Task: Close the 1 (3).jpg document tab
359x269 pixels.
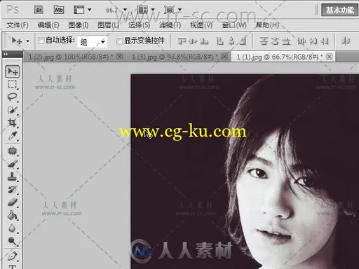Action: (x=224, y=56)
